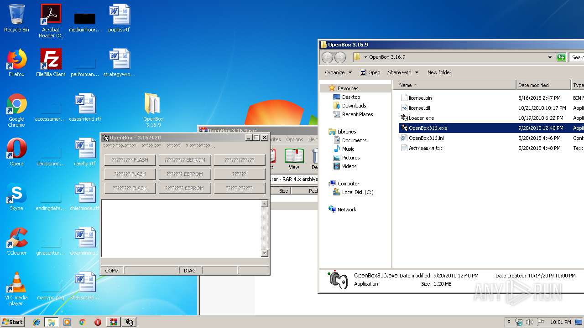Click top-left FLASH button in OpenBox
Viewport: 584px width, 328px height.
(x=130, y=160)
